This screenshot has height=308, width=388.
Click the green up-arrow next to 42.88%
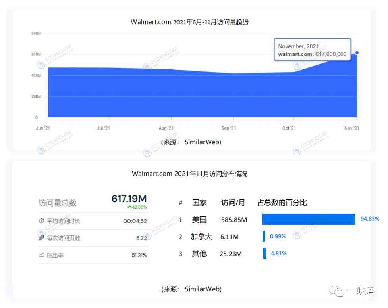[129, 207]
